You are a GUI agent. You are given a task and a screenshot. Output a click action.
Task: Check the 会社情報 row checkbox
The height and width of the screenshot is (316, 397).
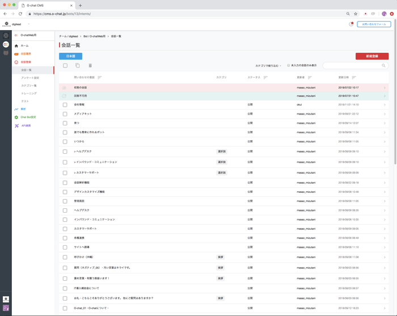click(x=65, y=104)
